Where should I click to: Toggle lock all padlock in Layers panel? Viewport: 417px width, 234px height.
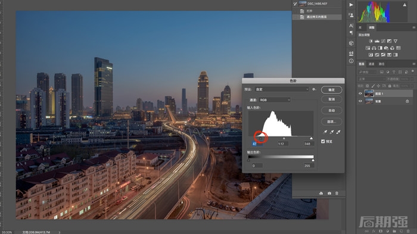click(x=390, y=86)
